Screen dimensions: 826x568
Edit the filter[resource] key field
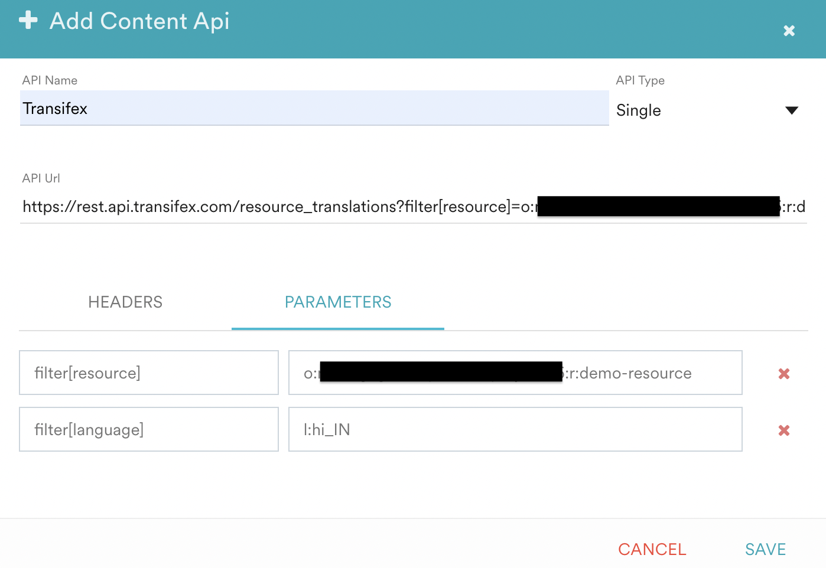click(x=149, y=373)
